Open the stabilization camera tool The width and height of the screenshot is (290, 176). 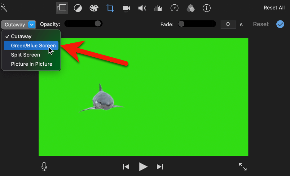pos(126,8)
